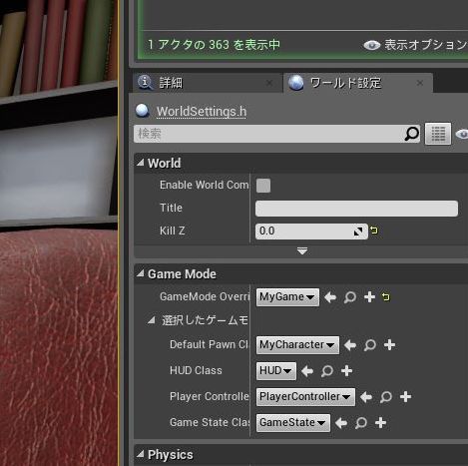Open 表示オプション view options
468x466 pixels.
pos(415,45)
